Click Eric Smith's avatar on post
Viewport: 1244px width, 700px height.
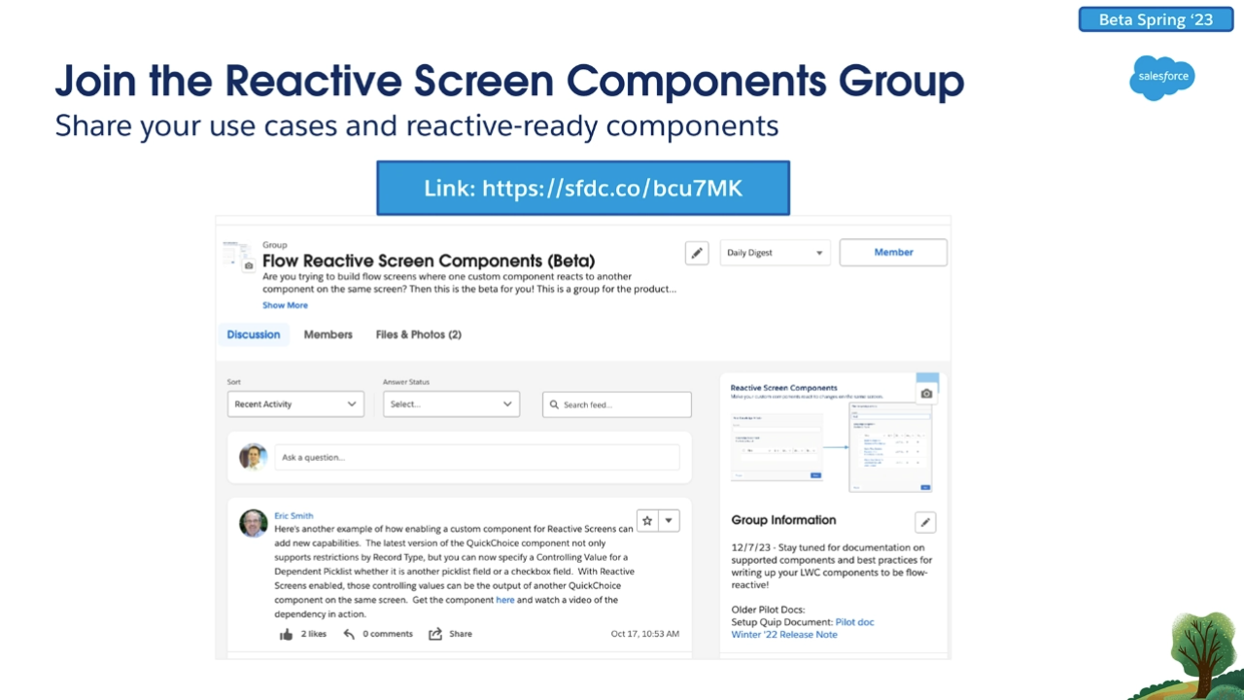click(x=254, y=523)
